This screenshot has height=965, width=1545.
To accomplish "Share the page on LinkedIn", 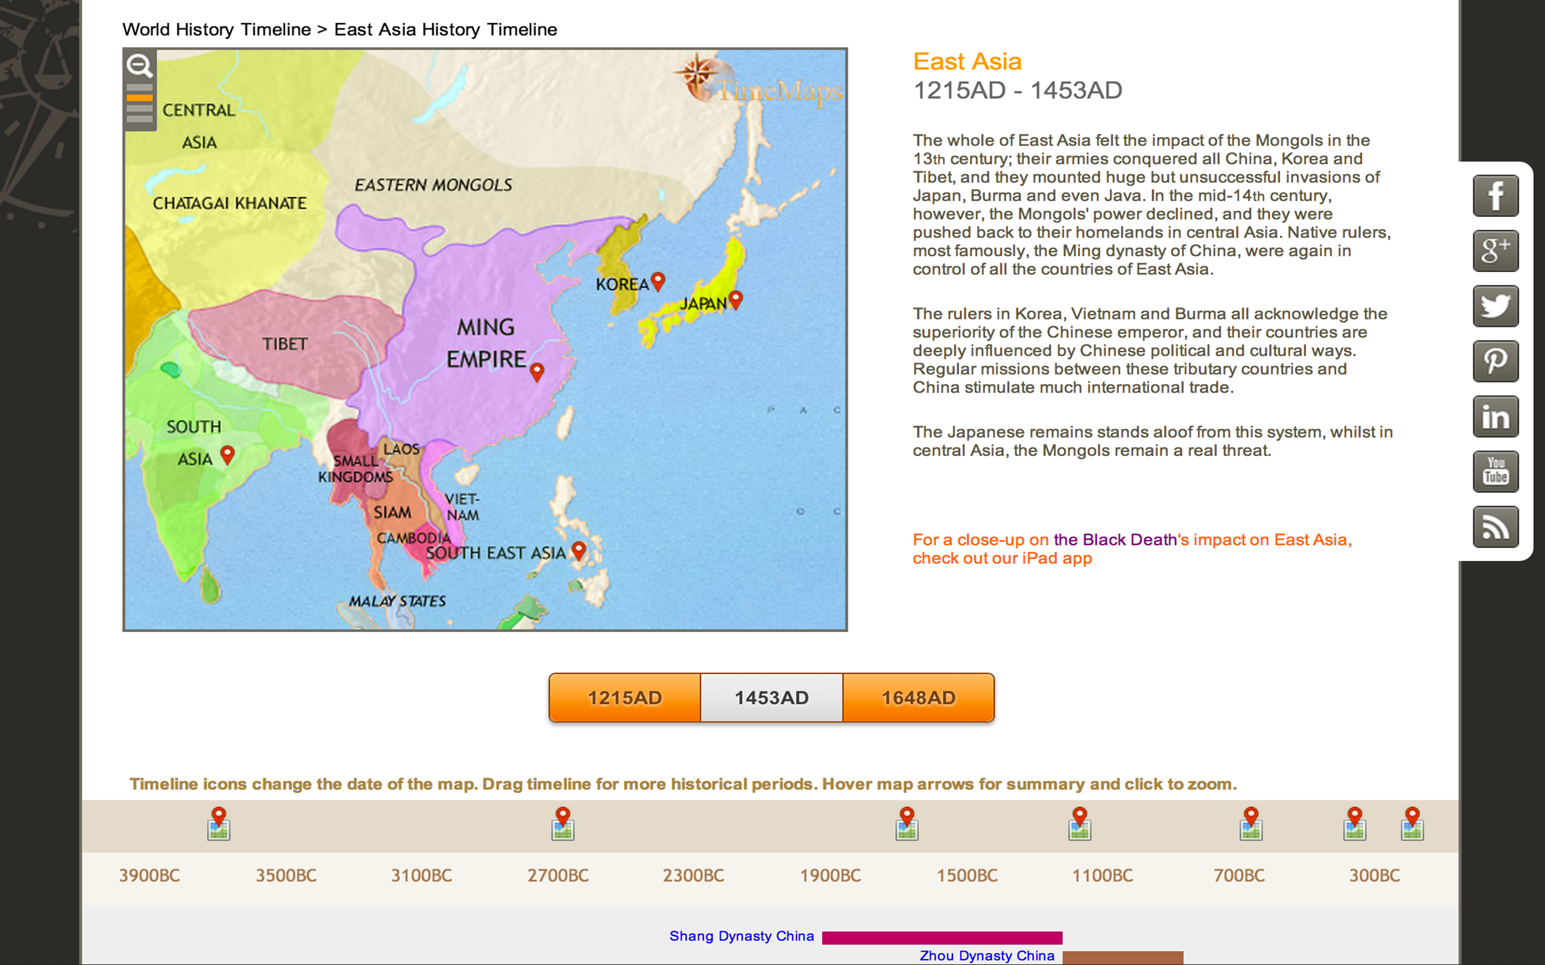I will point(1495,416).
